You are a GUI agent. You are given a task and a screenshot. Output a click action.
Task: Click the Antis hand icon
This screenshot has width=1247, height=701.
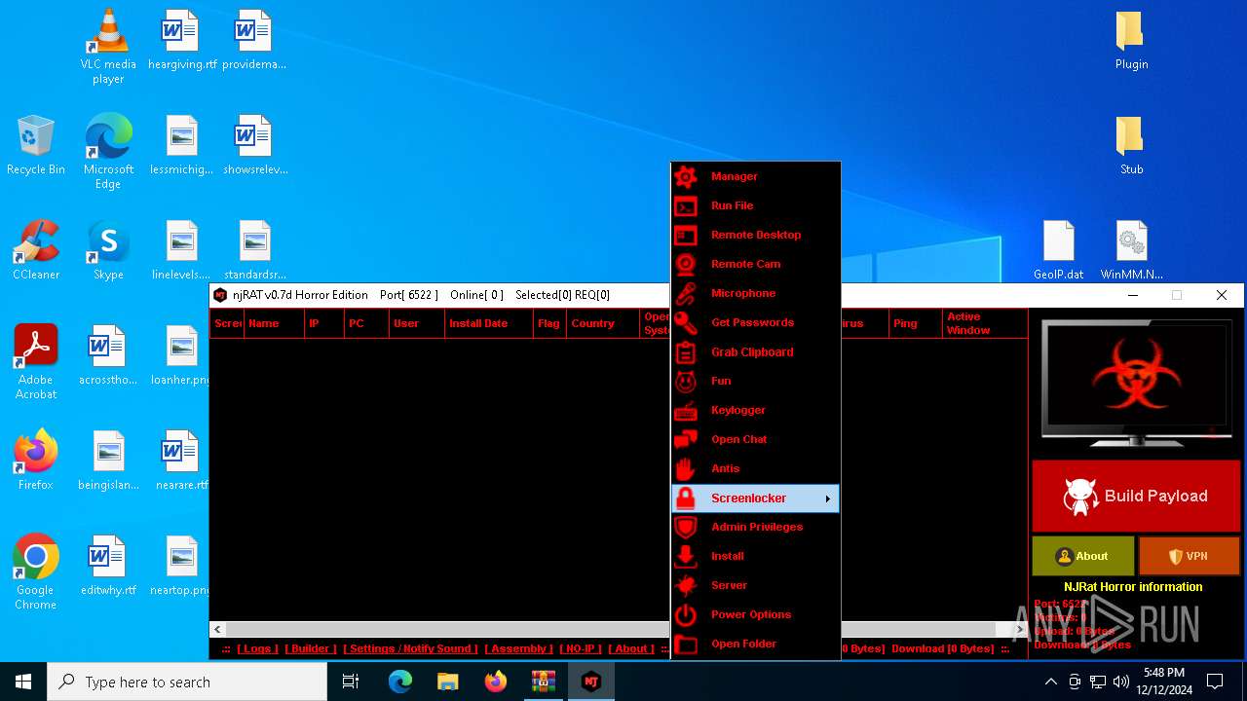(686, 468)
